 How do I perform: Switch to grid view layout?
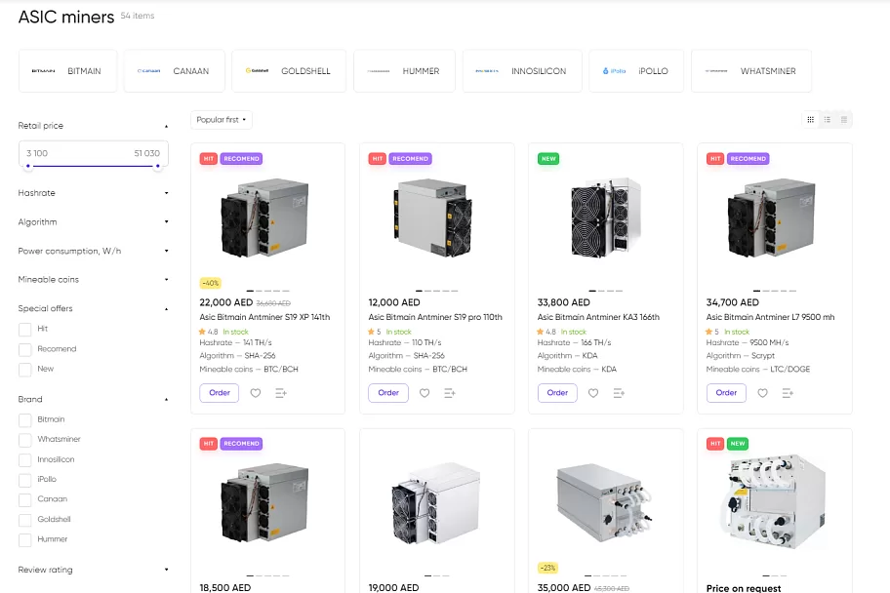811,120
